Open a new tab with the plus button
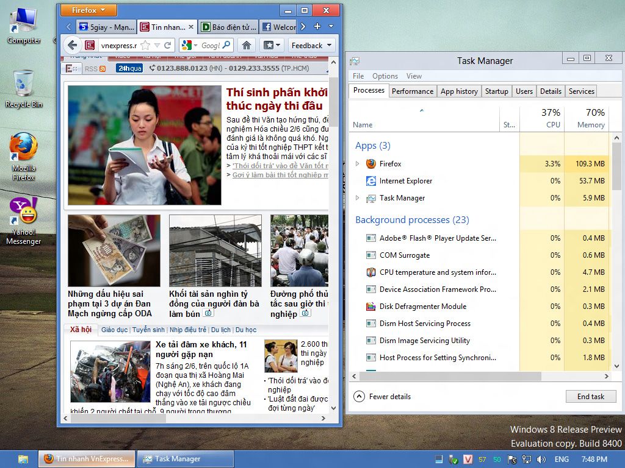 point(317,26)
